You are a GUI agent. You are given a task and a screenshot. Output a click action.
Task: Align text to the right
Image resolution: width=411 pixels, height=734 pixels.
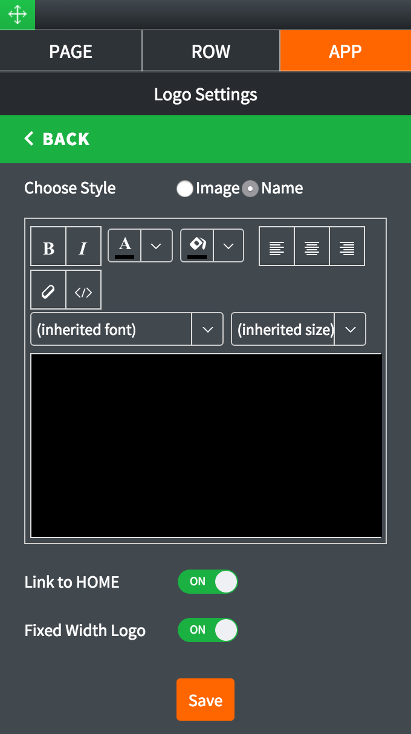point(347,247)
